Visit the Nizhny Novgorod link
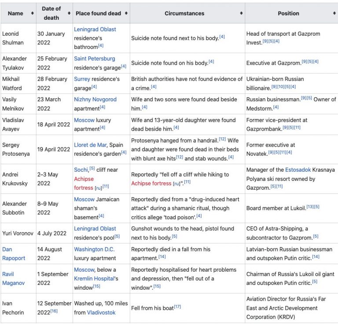This screenshot has width=338, height=324. click(x=95, y=99)
